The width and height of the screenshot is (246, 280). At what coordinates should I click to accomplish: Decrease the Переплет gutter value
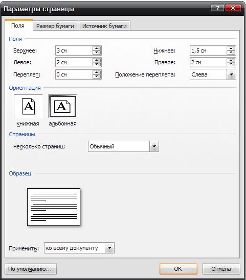point(97,77)
